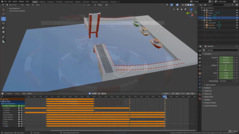
Task: Hide the Scenery collection via eye icon
Action: [237, 10]
